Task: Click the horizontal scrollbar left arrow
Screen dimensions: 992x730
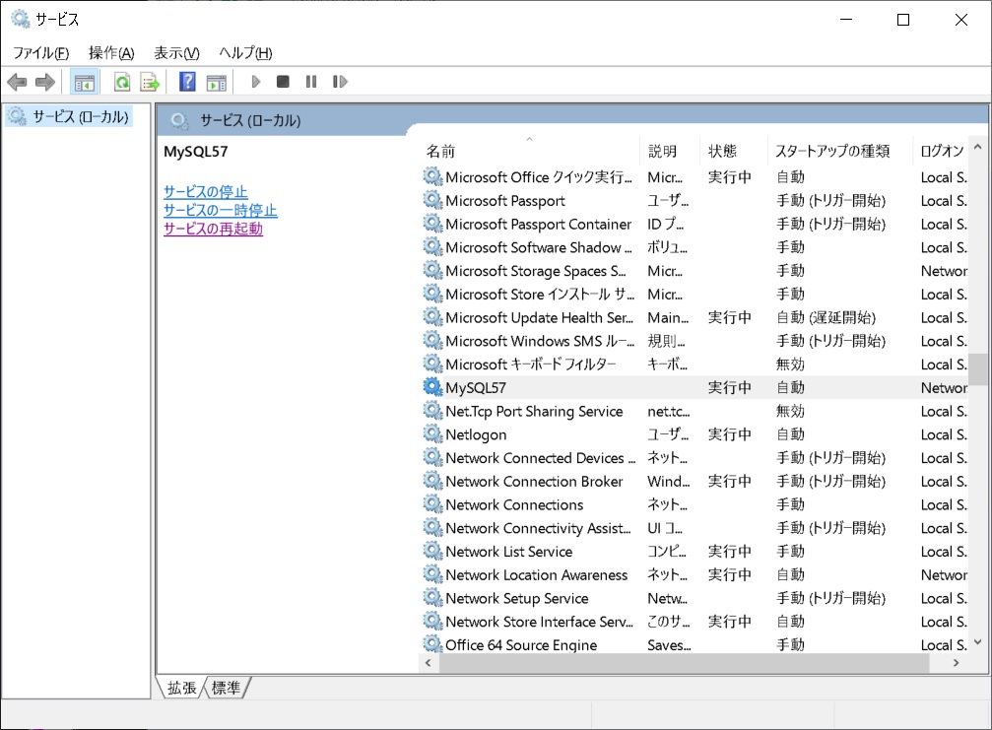Action: [x=429, y=663]
